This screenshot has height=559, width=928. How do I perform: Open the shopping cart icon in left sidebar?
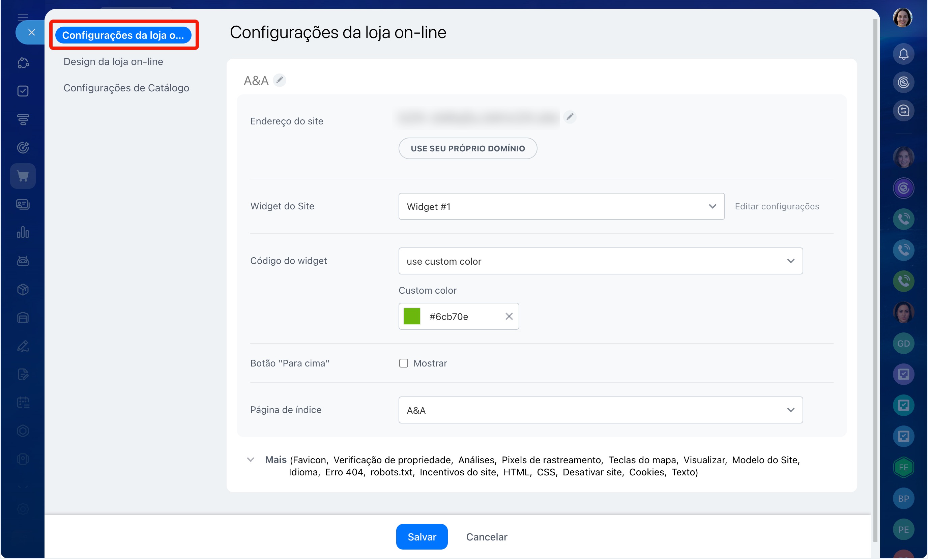(23, 176)
